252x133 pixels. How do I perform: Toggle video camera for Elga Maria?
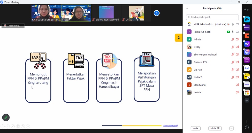[x=237, y=85]
